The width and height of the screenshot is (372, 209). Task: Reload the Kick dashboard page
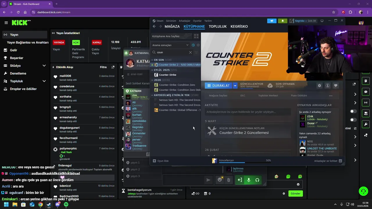[x=18, y=12]
